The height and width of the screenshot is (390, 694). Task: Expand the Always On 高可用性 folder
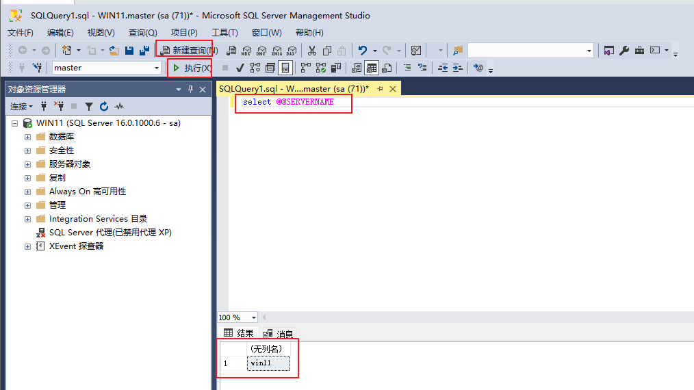(27, 192)
